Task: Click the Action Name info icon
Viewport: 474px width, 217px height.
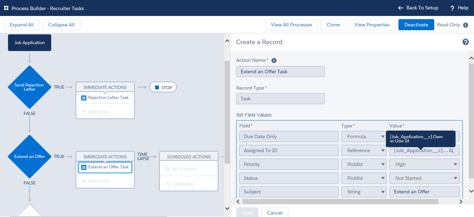Action: tap(274, 60)
